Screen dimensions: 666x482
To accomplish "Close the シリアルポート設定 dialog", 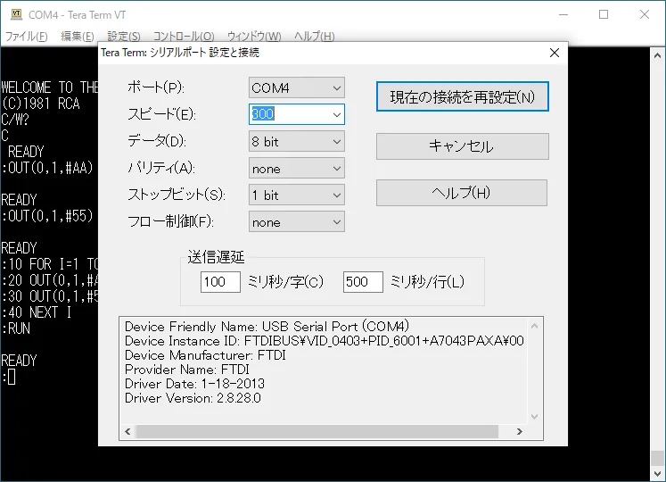I will click(x=555, y=53).
